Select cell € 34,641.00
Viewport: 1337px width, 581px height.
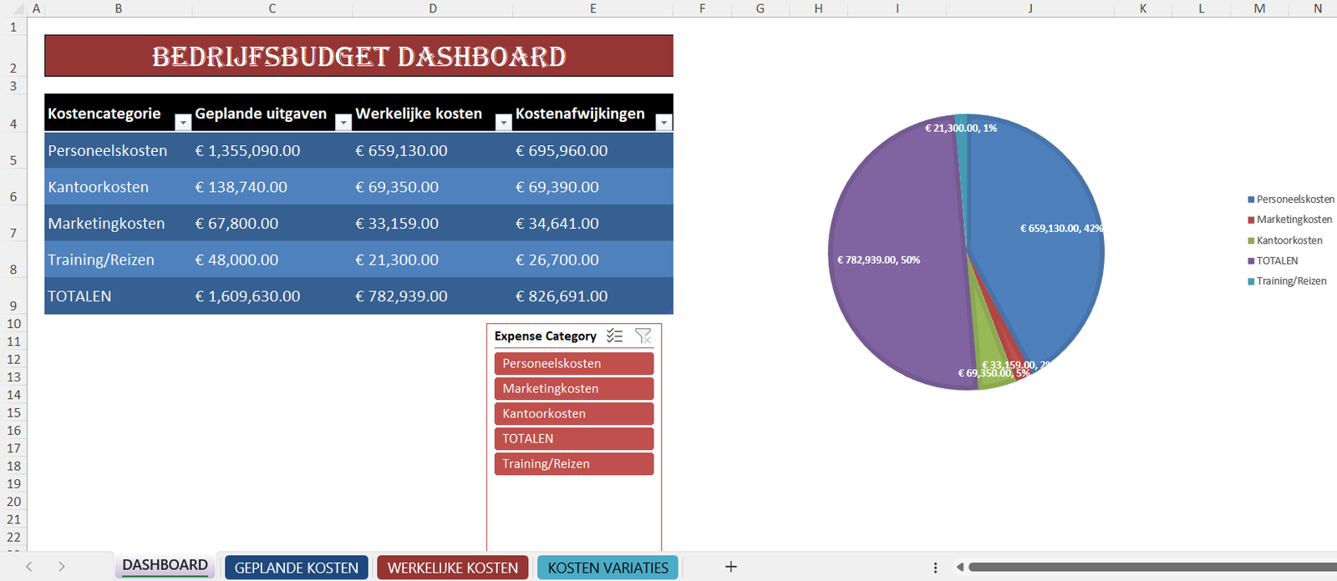coord(593,223)
